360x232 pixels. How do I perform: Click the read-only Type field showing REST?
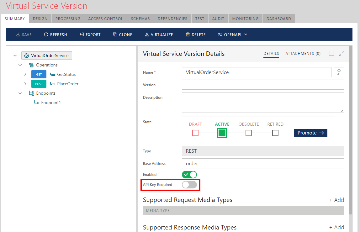pyautogui.click(x=263, y=151)
